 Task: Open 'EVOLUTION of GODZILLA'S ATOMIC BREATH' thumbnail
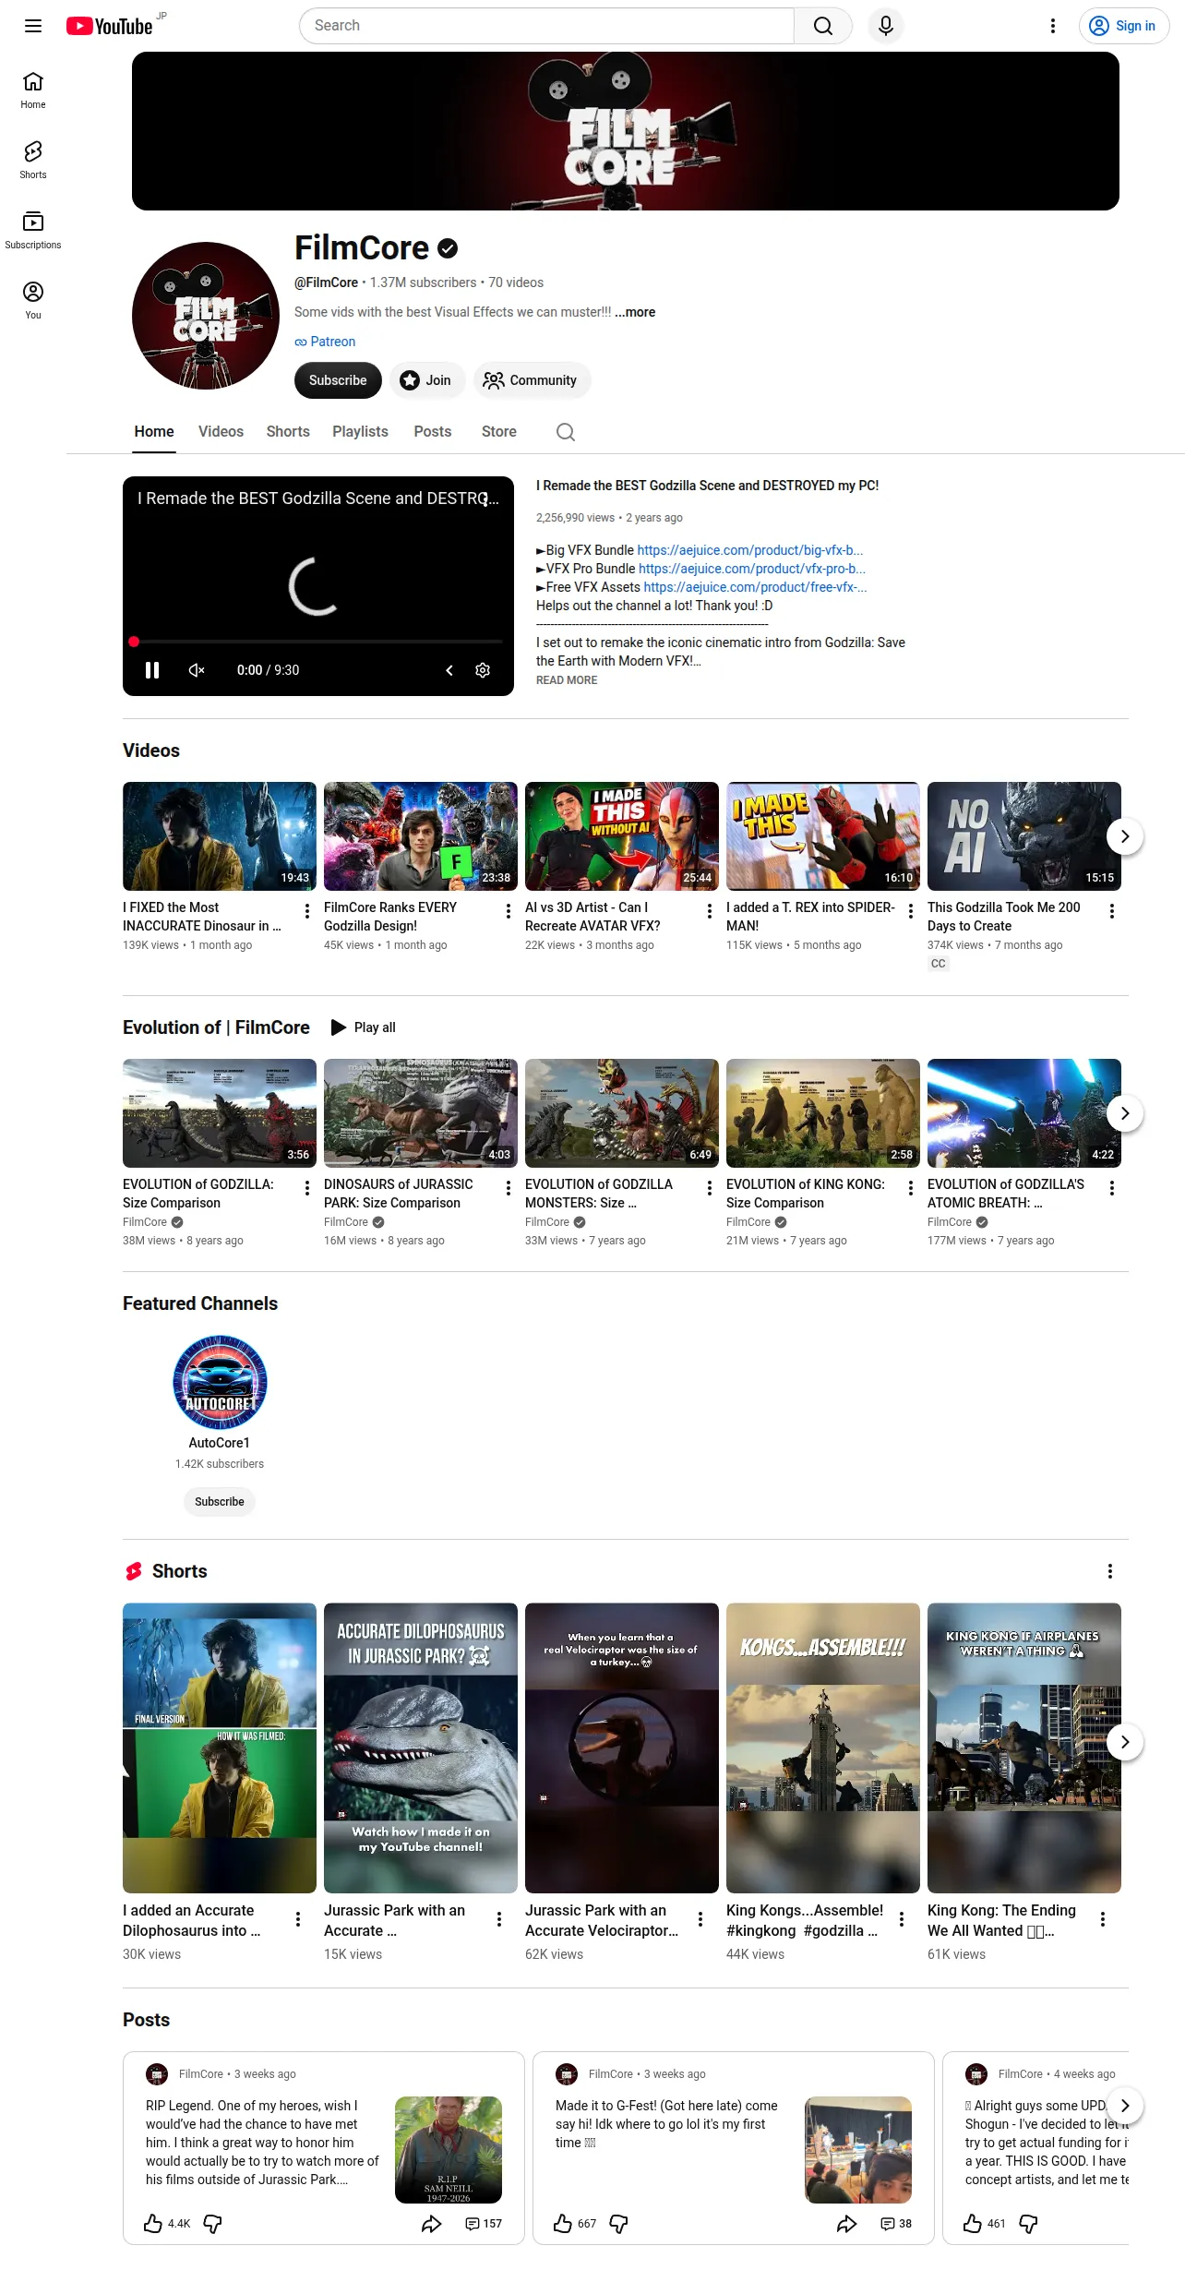[x=1024, y=1113]
